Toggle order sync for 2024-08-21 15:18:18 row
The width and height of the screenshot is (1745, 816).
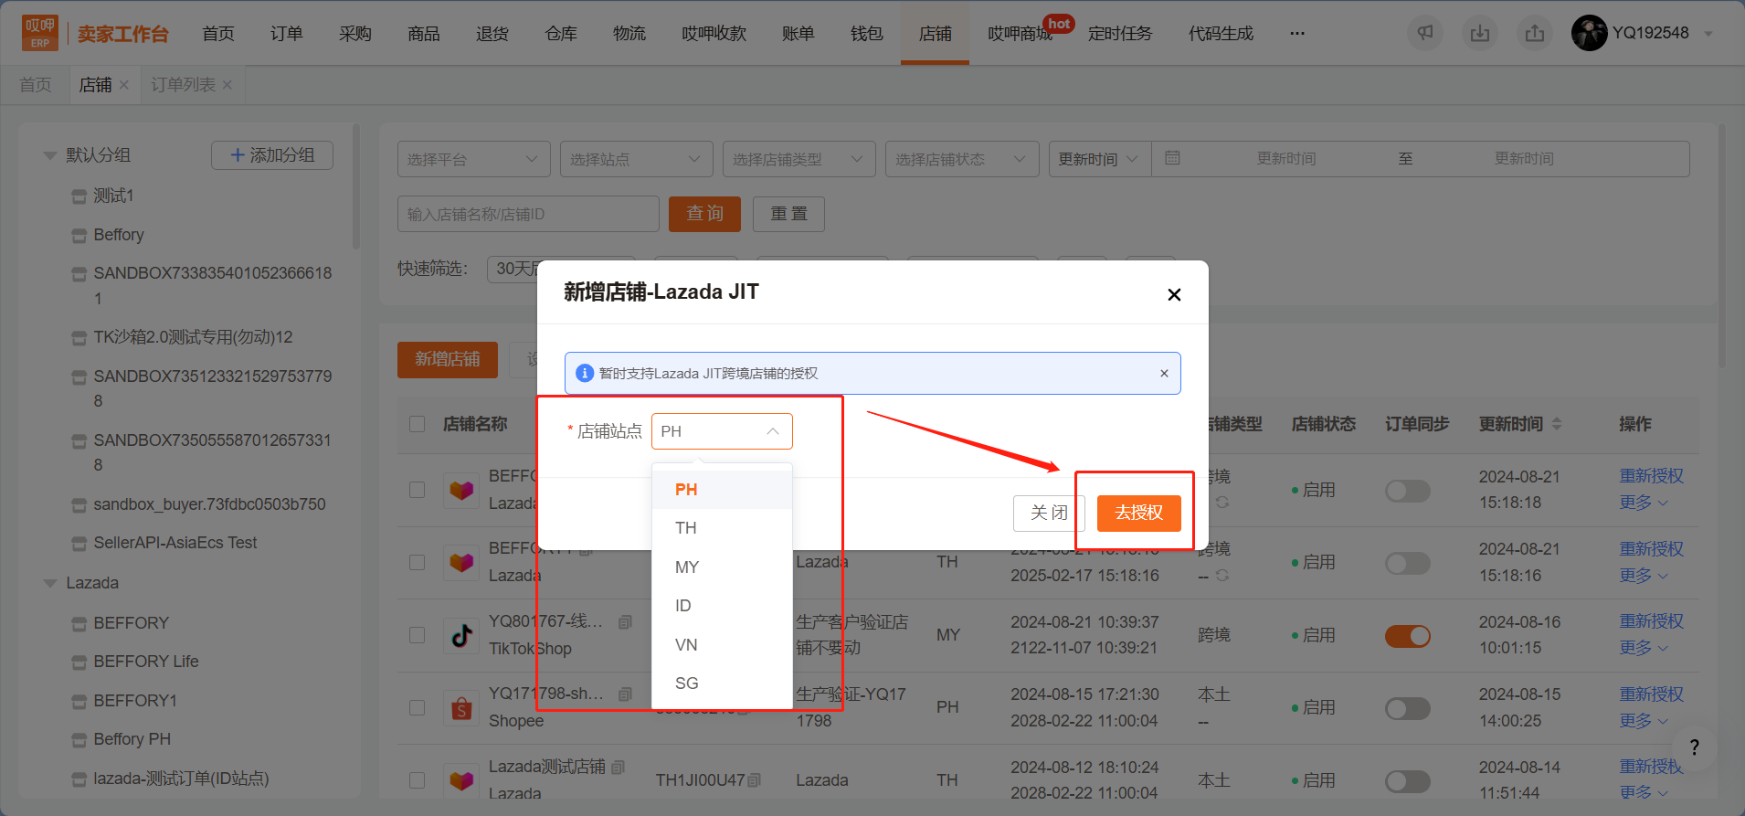click(x=1408, y=491)
